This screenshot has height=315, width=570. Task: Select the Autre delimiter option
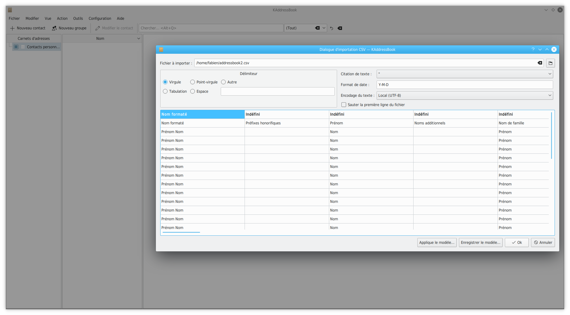click(229, 82)
